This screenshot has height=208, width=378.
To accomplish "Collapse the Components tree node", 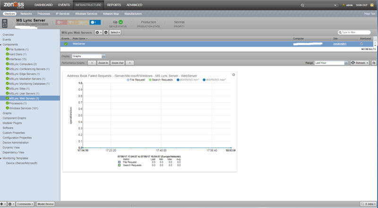I will (x=1, y=44).
